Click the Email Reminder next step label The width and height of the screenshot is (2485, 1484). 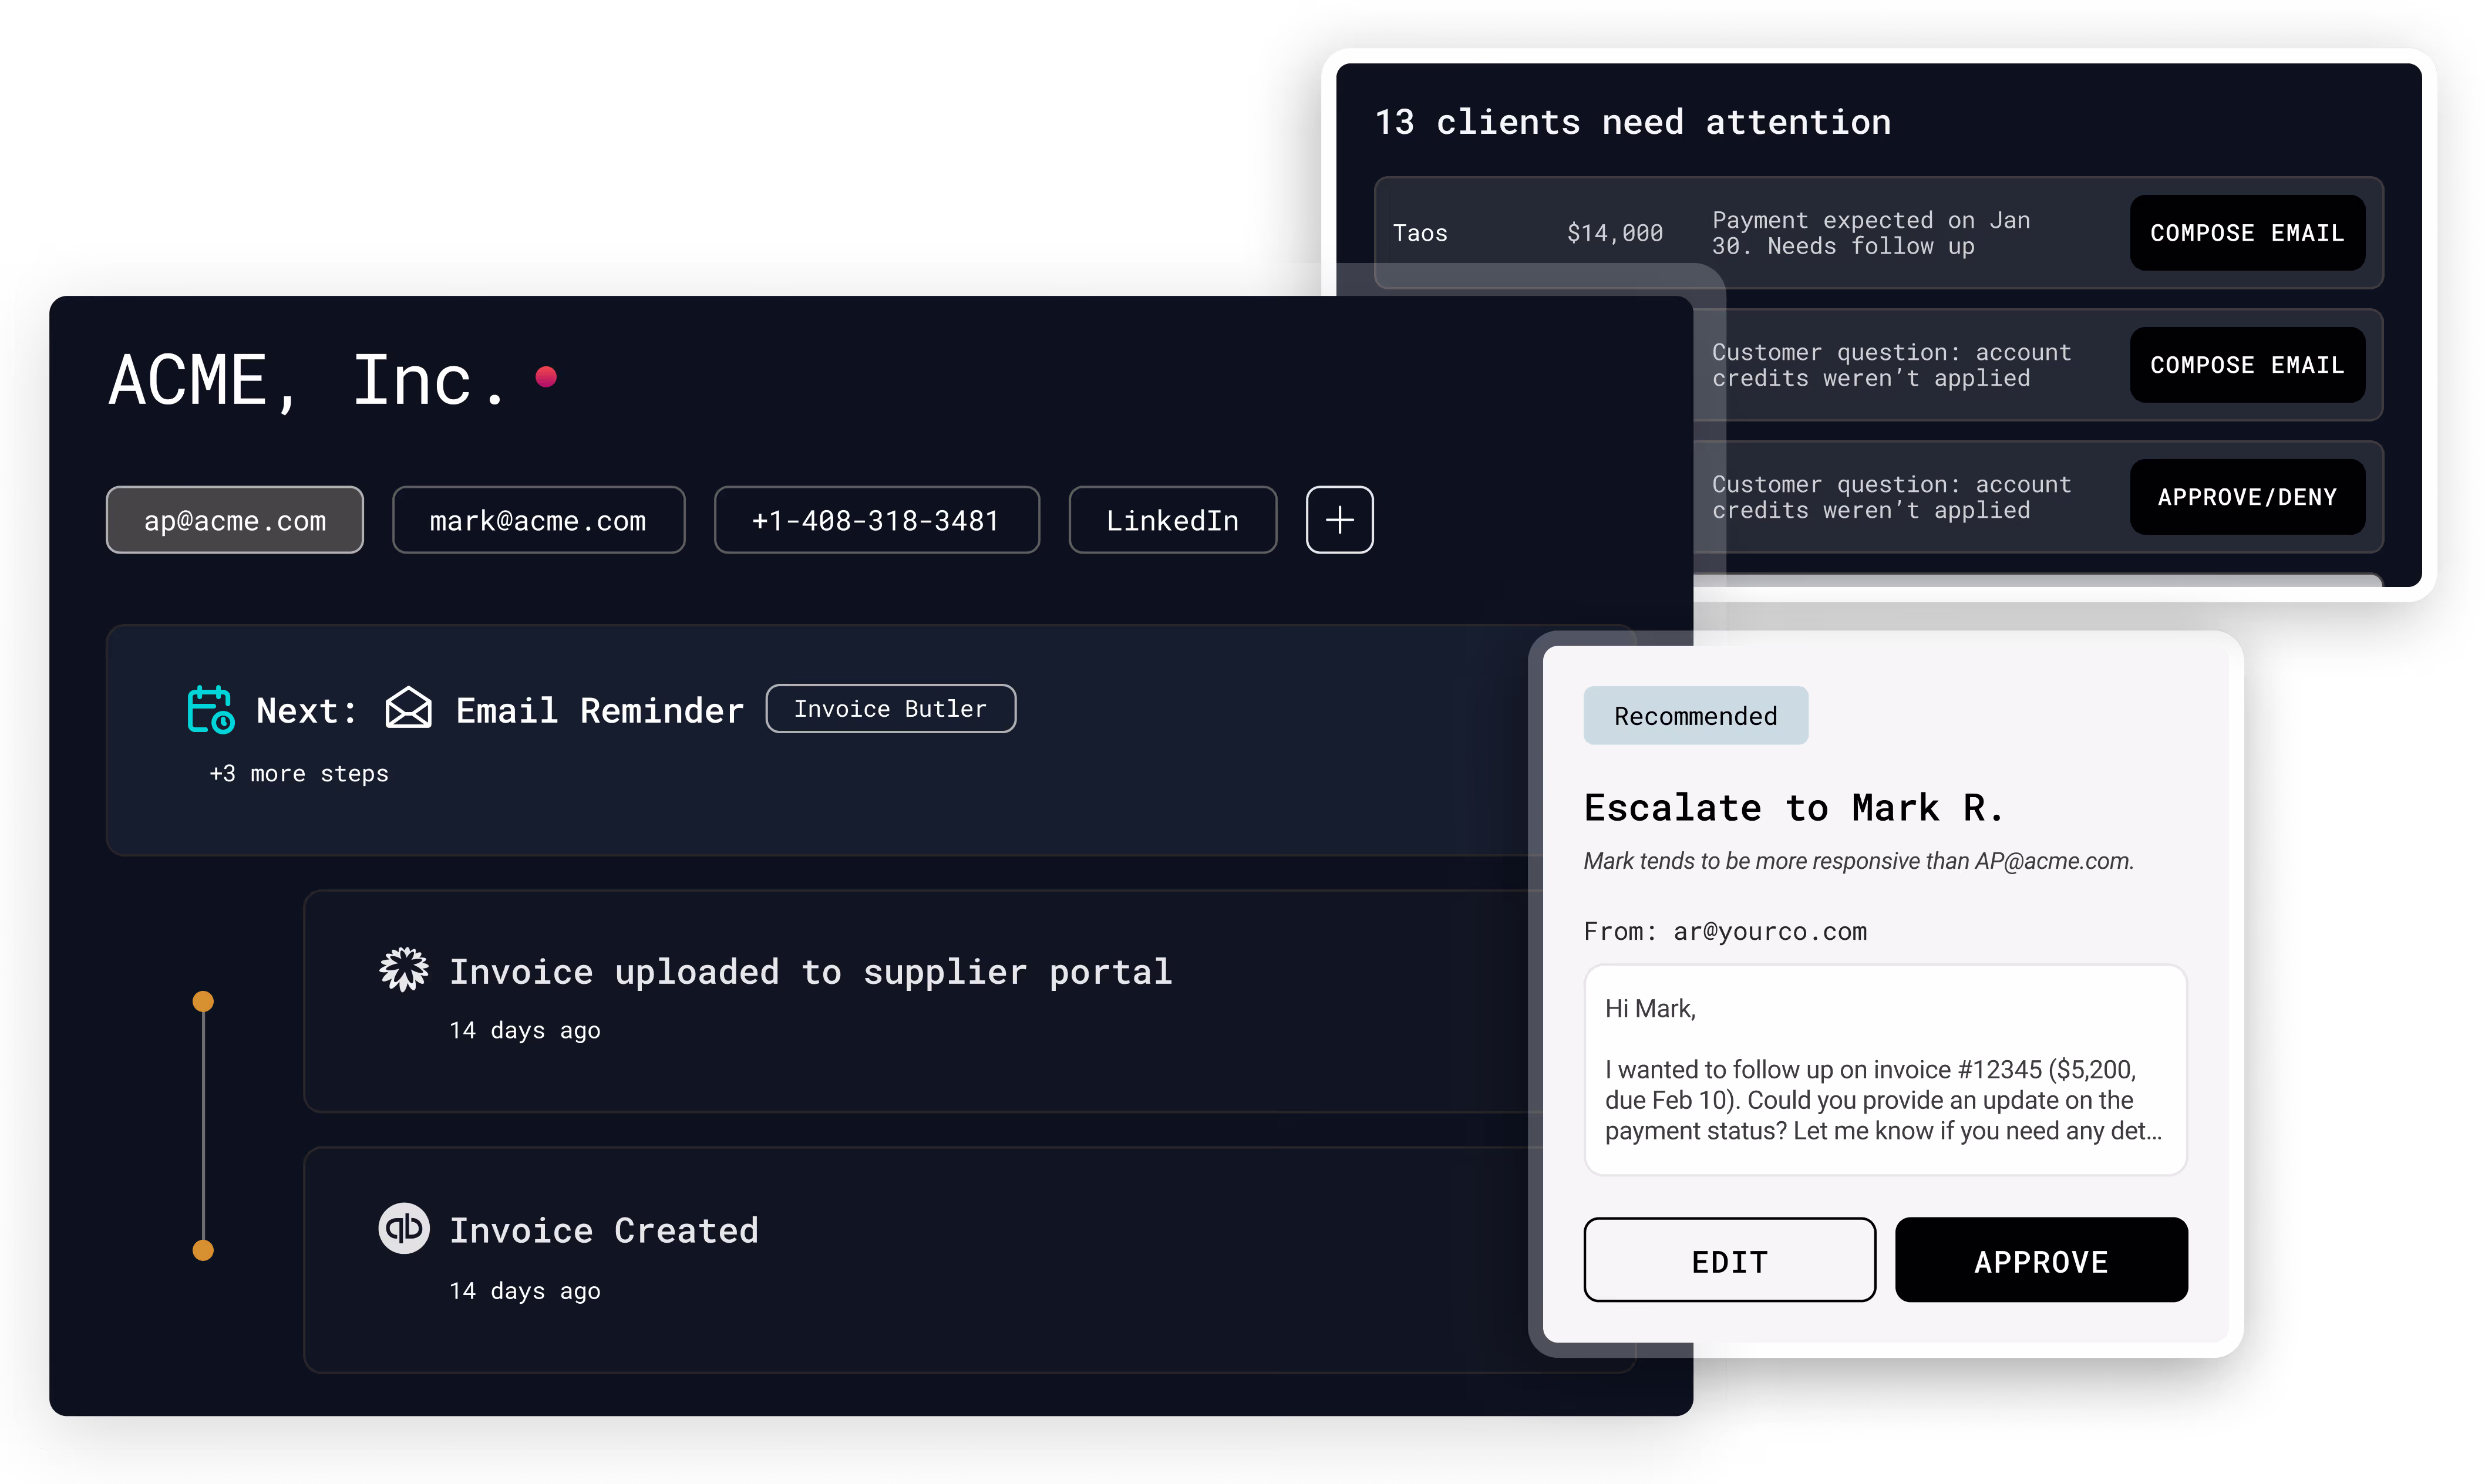pyautogui.click(x=600, y=711)
